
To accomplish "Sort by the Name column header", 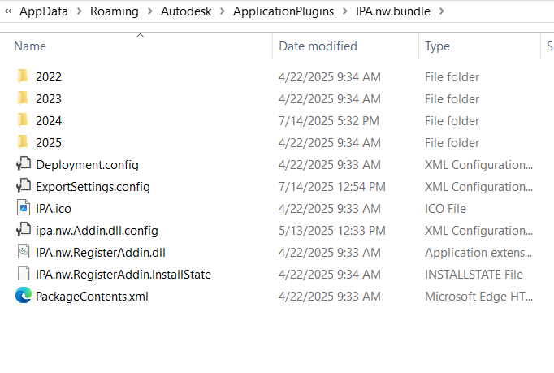I will click(x=30, y=46).
